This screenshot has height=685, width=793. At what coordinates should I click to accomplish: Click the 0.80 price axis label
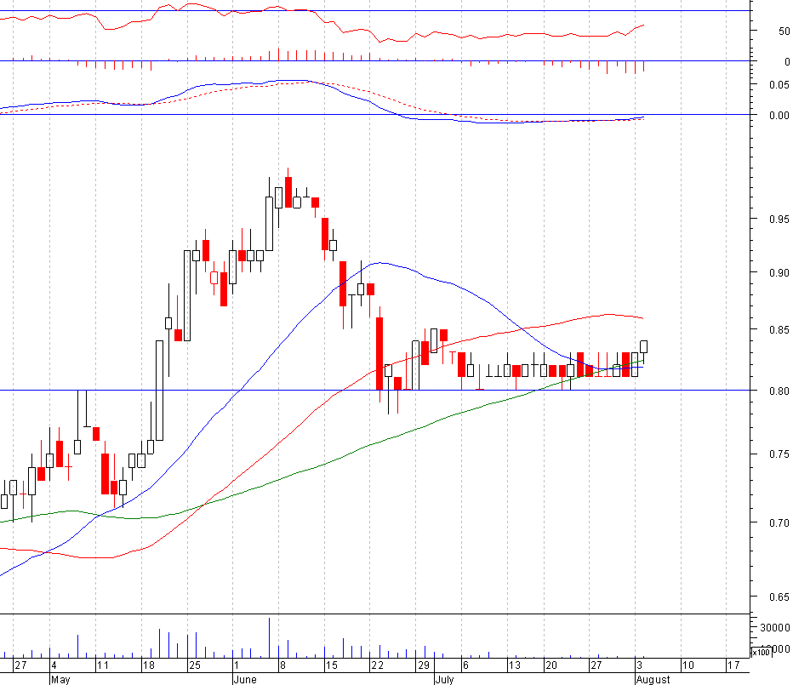coord(779,391)
